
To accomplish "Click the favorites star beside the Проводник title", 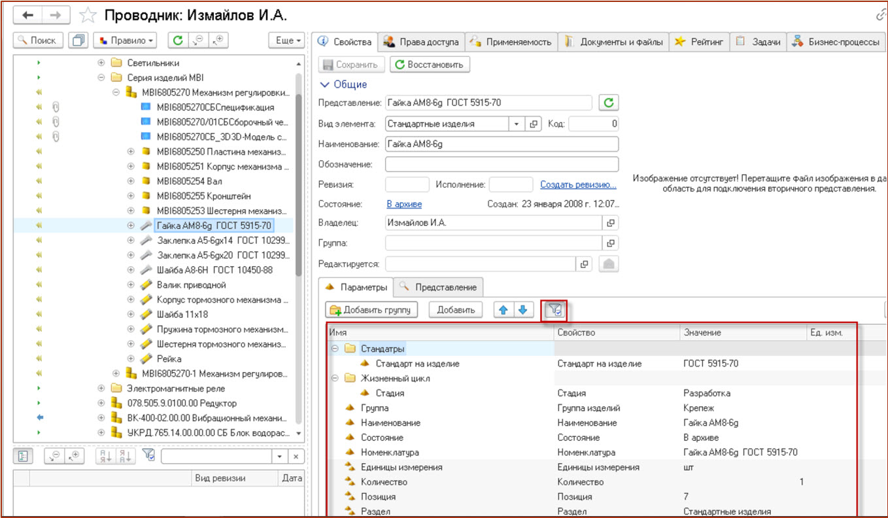I will pos(88,15).
